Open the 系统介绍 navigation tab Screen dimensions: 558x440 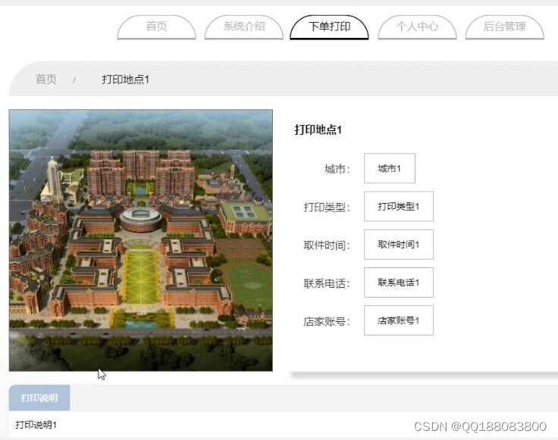tap(244, 27)
